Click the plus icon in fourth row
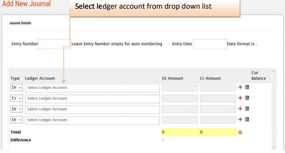Image resolution: width=285 pixels, height=153 pixels. (240, 120)
